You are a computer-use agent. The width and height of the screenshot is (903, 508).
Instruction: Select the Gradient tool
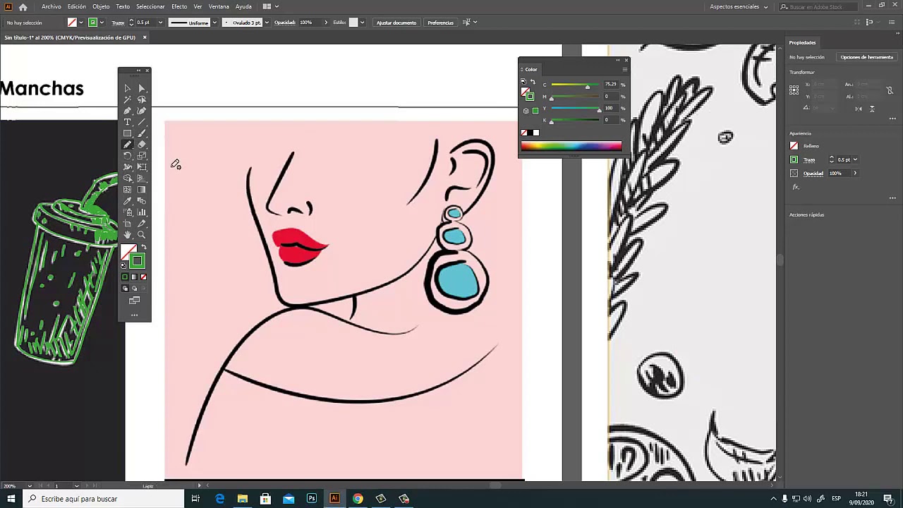(x=142, y=190)
